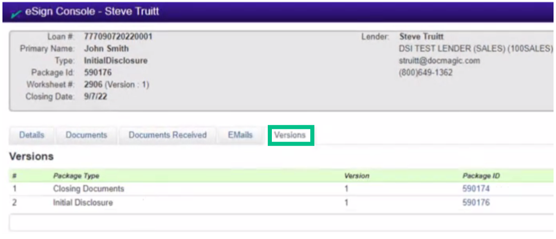Click the # column header
The image size is (556, 239).
pos(14,176)
